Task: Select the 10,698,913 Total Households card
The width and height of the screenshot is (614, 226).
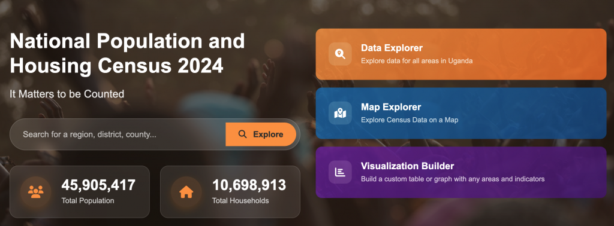Action: pos(230,192)
